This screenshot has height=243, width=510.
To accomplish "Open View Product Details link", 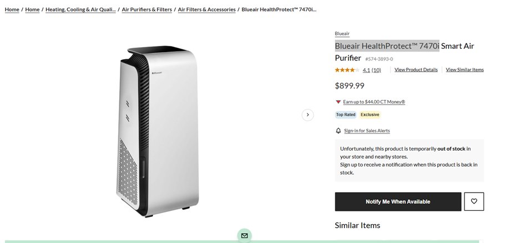I will pyautogui.click(x=416, y=70).
